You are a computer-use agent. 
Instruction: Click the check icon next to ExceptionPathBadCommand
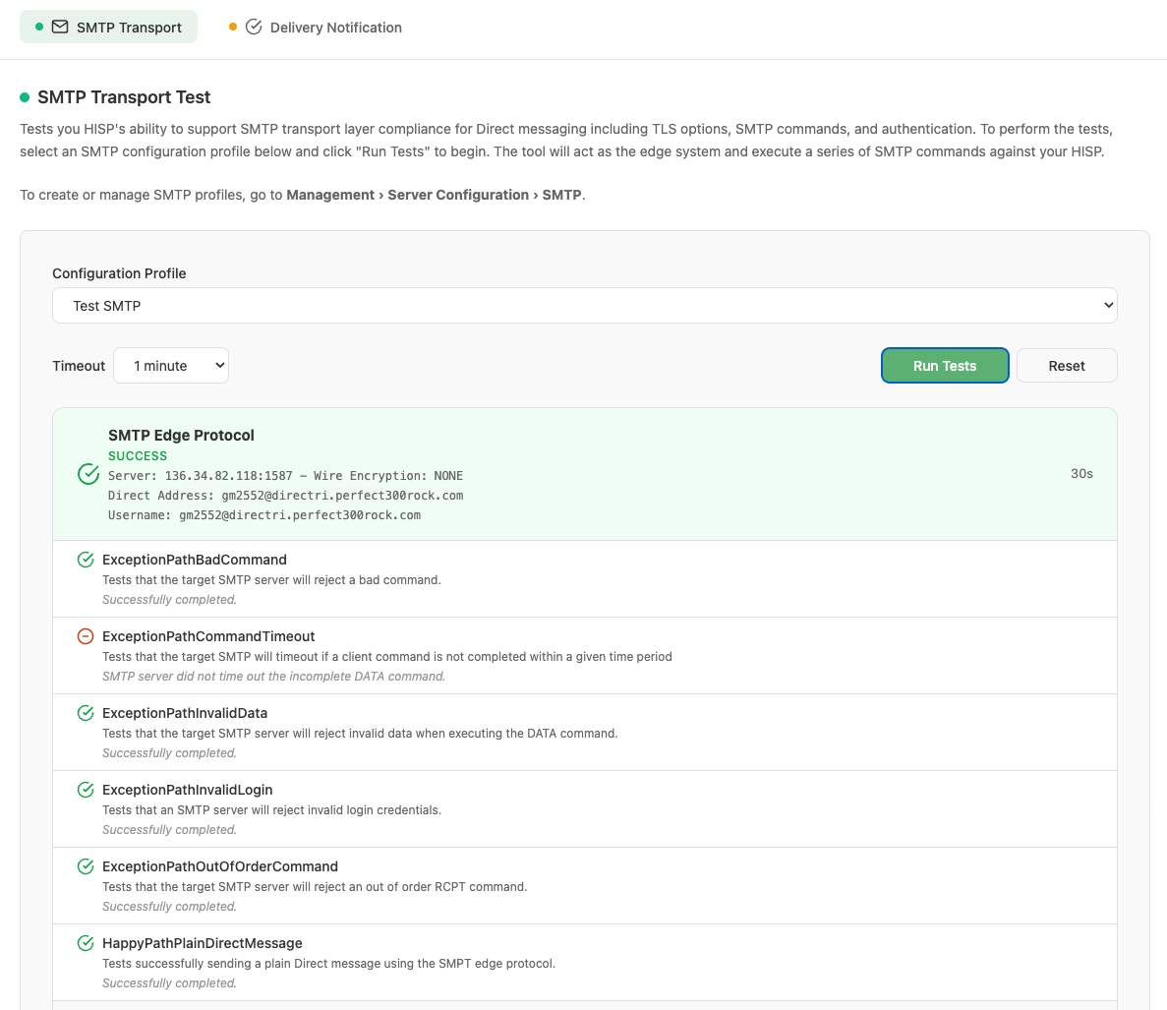[86, 560]
